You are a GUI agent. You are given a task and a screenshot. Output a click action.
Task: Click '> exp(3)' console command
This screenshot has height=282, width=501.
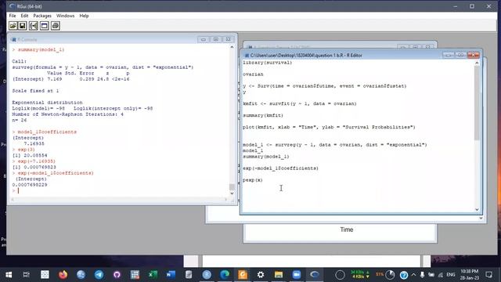pyautogui.click(x=23, y=150)
